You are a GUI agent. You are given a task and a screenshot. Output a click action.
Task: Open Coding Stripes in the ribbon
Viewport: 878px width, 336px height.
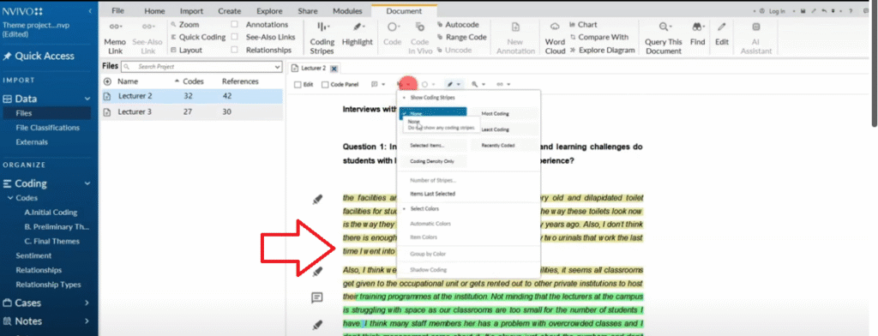pyautogui.click(x=322, y=38)
